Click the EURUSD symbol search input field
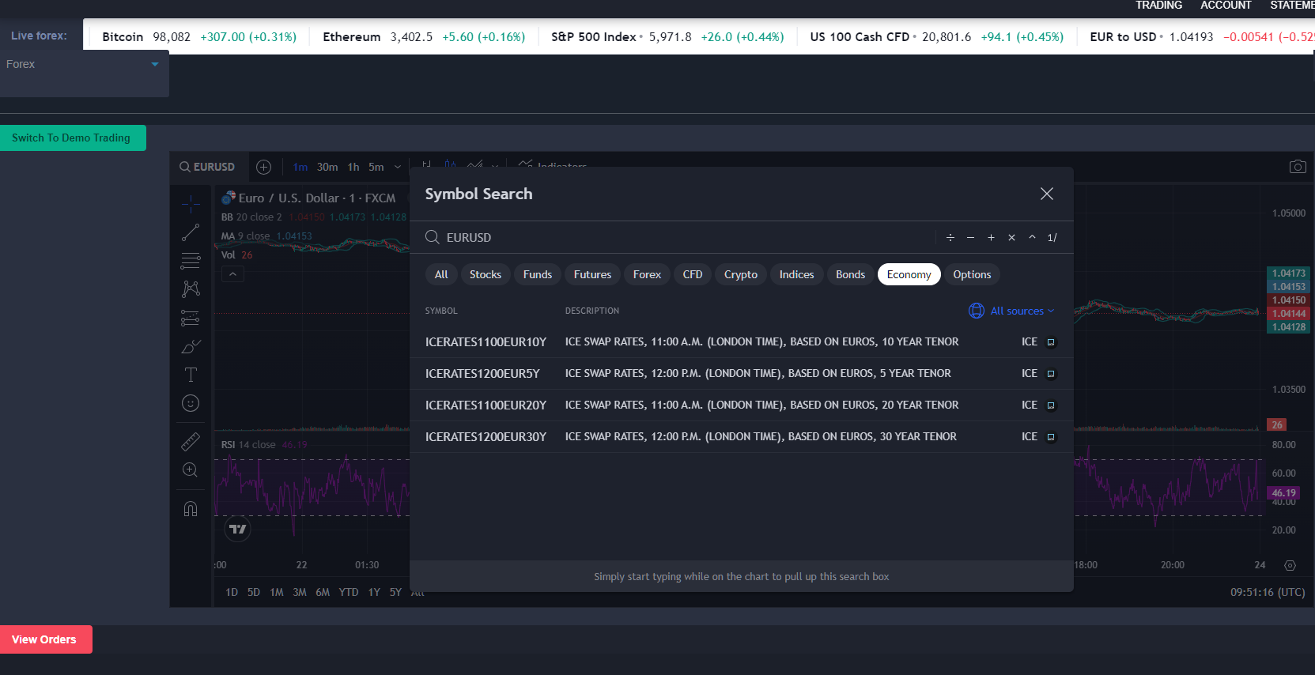 point(688,237)
